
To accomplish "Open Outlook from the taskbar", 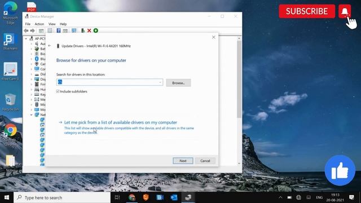I will pyautogui.click(x=174, y=197).
